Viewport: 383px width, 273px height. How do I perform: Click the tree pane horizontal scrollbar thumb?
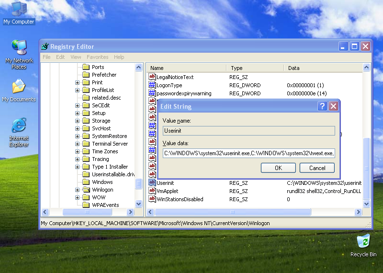(87, 212)
